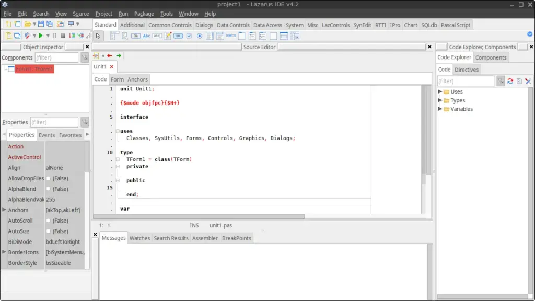Image resolution: width=535 pixels, height=301 pixels.
Task: Close the Messages panel
Action: click(x=95, y=235)
